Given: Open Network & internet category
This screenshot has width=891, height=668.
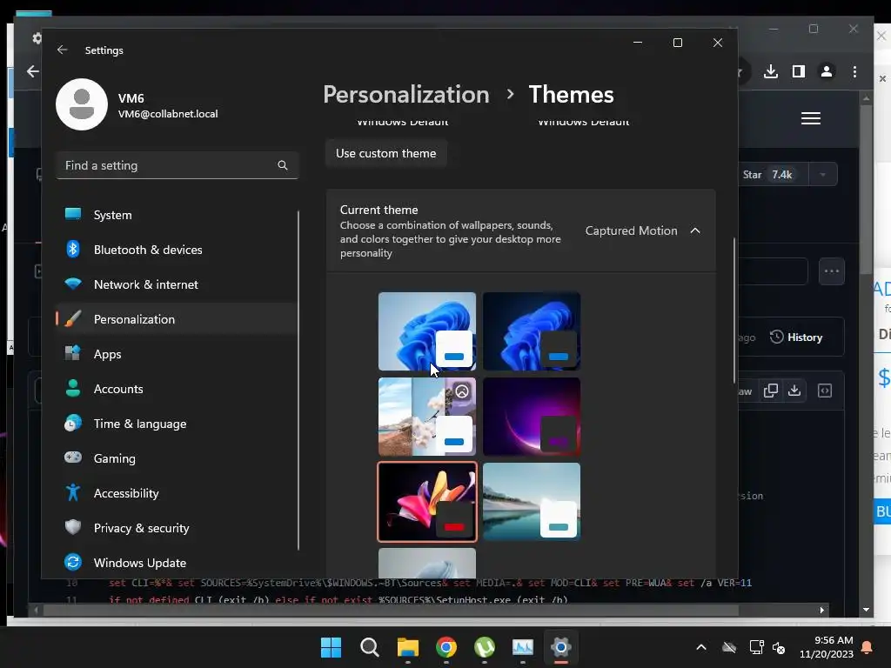Looking at the screenshot, I should coord(178,284).
